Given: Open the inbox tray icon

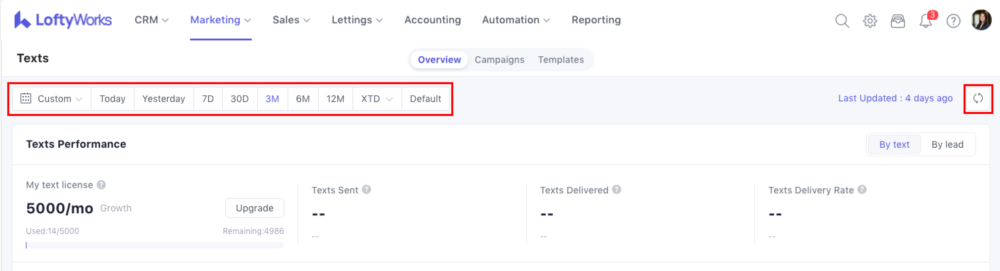Looking at the screenshot, I should tap(898, 21).
